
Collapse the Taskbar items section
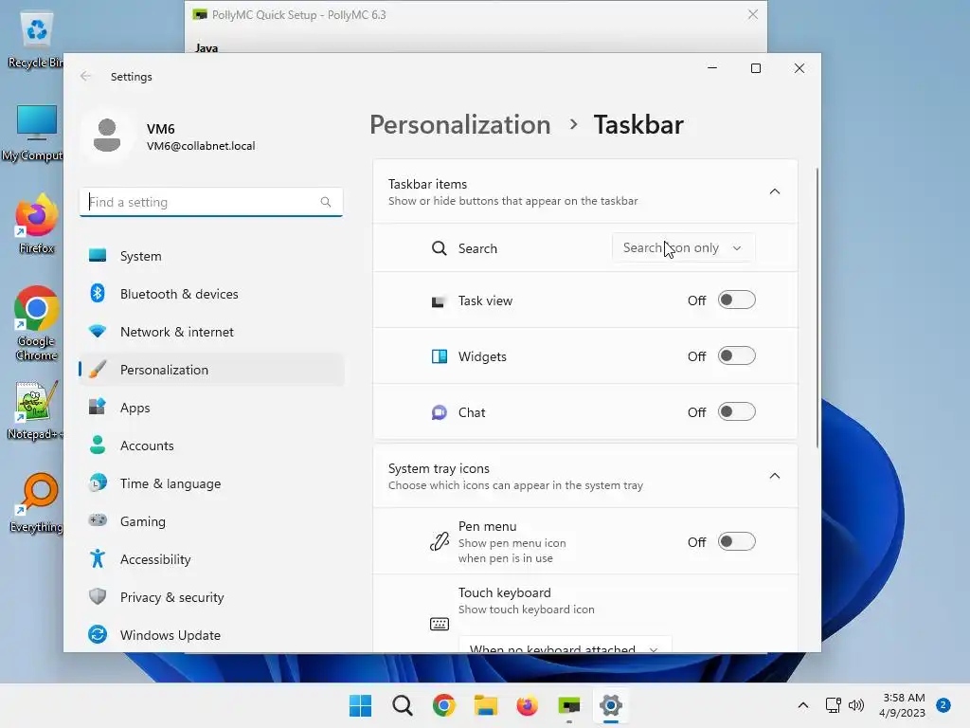tap(775, 191)
